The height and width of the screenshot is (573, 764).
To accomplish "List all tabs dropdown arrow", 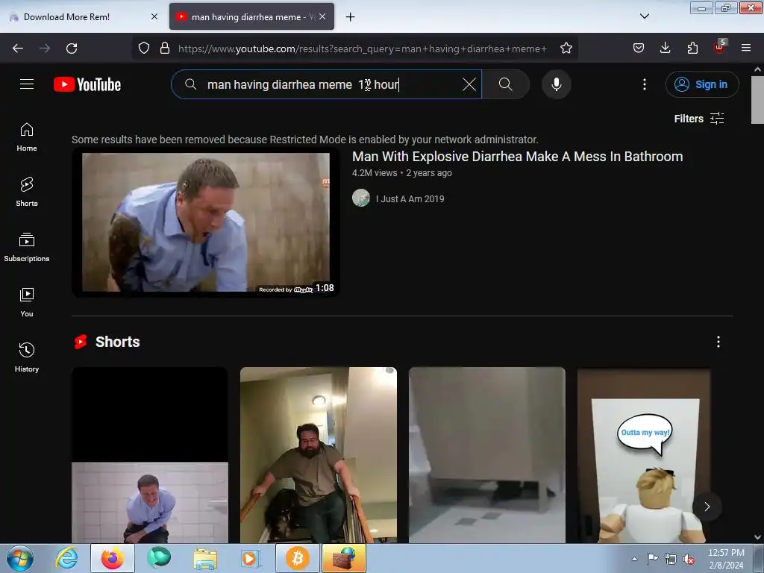I will point(644,16).
